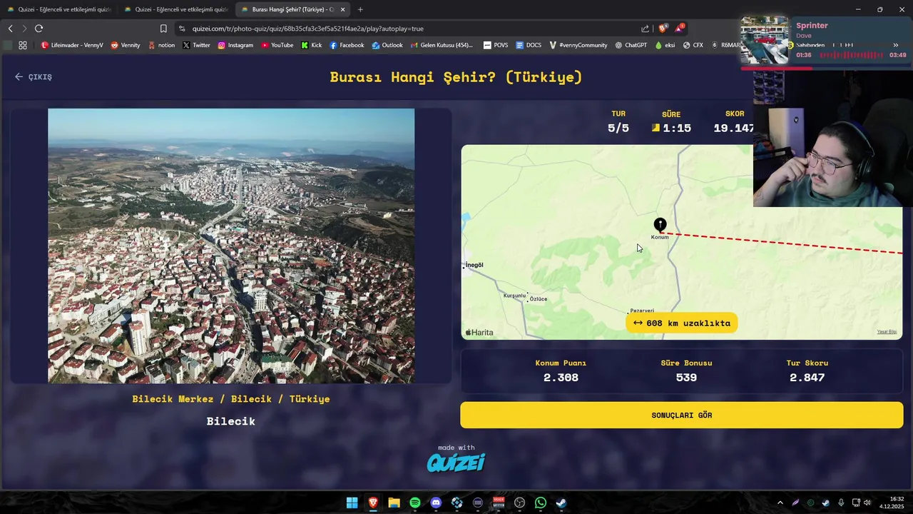Open the Yasal Bilgi map link
This screenshot has height=514, width=913.
pos(887,332)
